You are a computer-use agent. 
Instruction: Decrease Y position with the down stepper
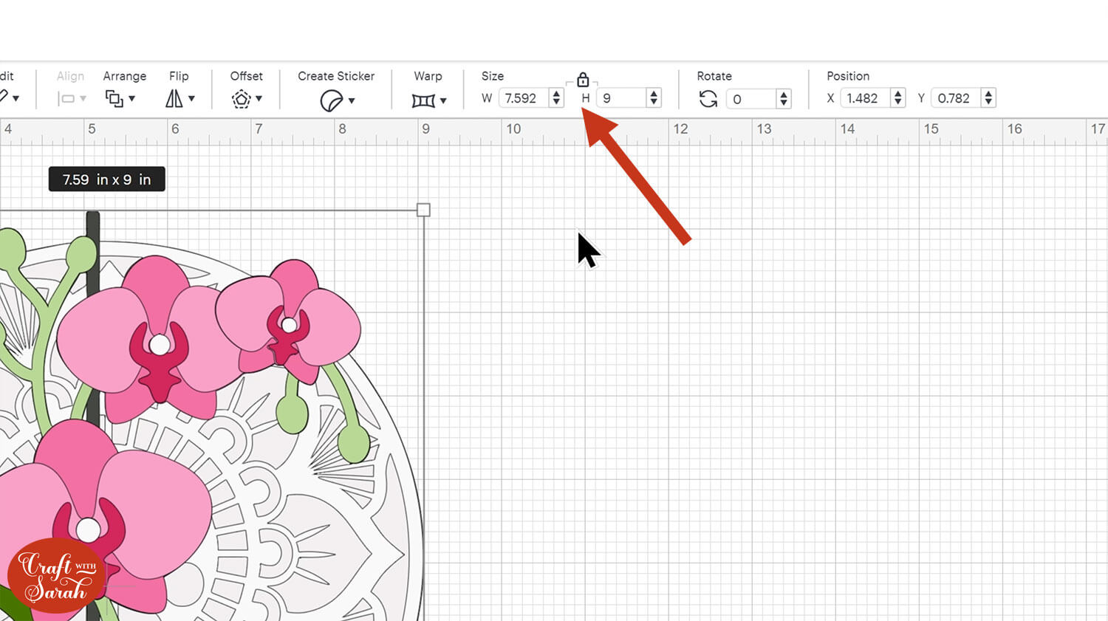tap(989, 103)
